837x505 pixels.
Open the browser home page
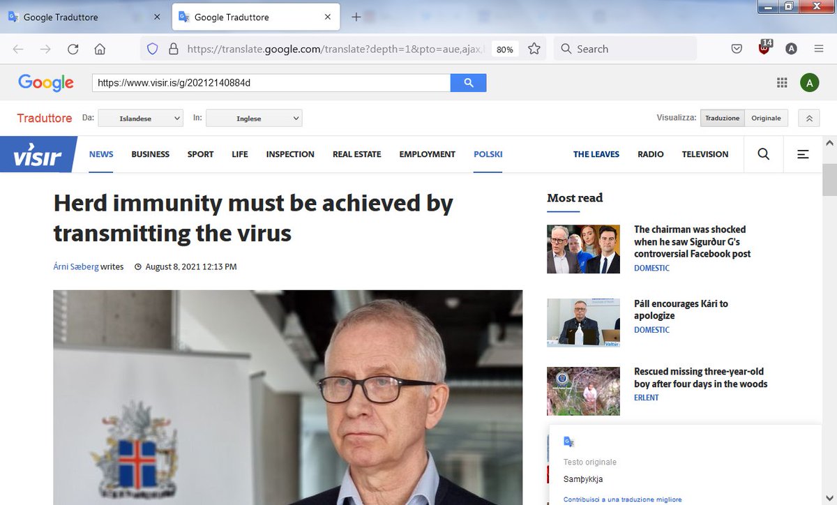[x=100, y=49]
